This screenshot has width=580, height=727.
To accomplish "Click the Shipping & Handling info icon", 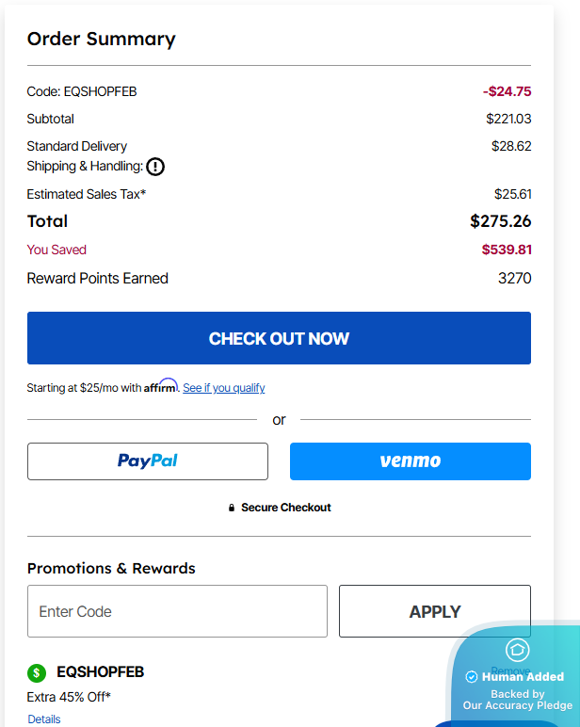I will [155, 167].
